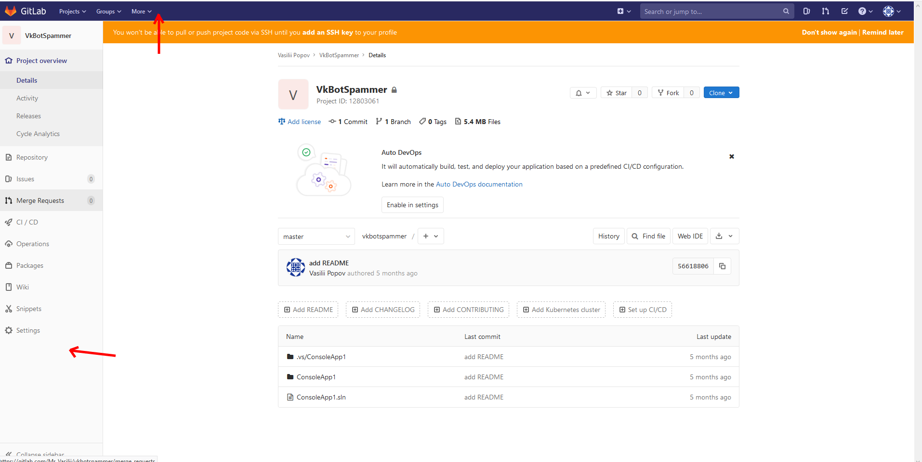Open notification bell dropdown
Image resolution: width=922 pixels, height=462 pixels.
click(x=583, y=93)
